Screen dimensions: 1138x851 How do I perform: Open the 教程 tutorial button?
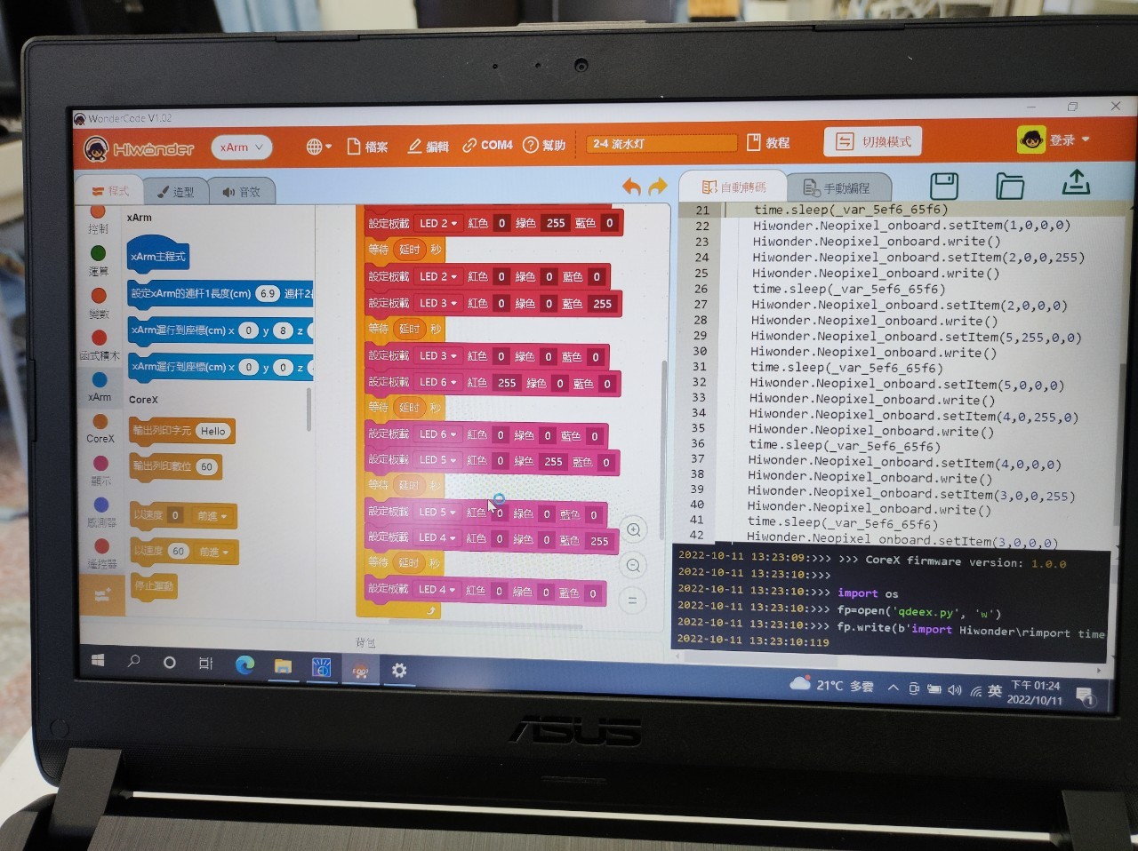click(x=768, y=143)
